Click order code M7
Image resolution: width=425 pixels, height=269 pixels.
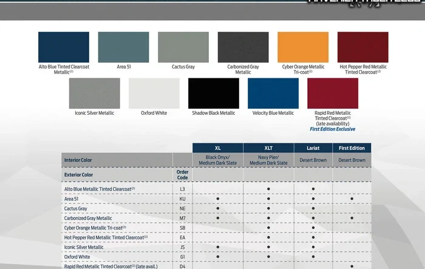tap(182, 218)
